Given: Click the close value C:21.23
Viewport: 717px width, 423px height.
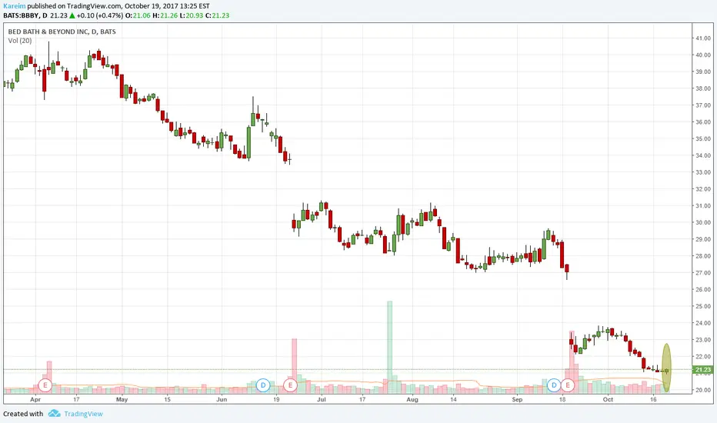Looking at the screenshot, I should click(217, 15).
